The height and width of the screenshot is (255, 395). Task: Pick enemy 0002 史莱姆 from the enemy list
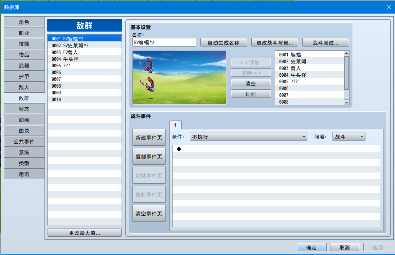[310, 61]
